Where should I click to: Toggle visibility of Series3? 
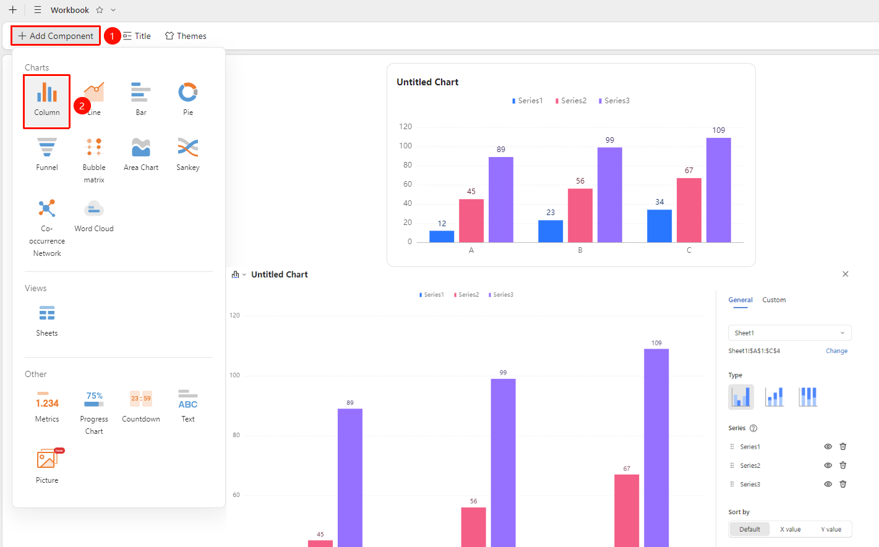click(x=828, y=484)
